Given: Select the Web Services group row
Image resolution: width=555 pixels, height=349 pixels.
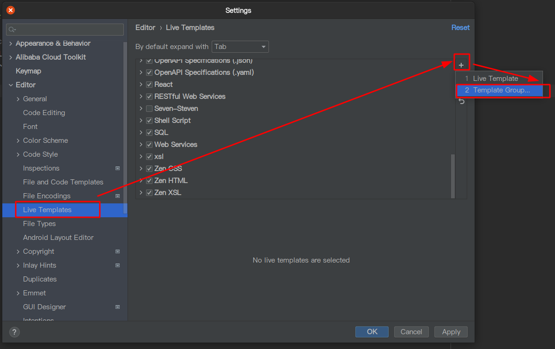Looking at the screenshot, I should [296, 145].
